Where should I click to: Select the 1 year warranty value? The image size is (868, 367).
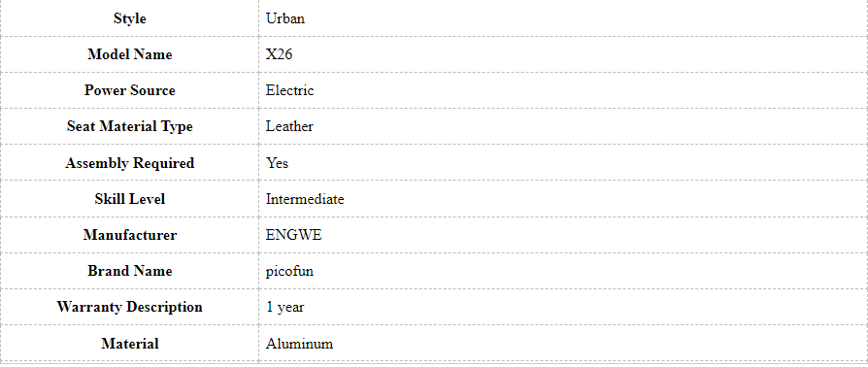pos(284,307)
